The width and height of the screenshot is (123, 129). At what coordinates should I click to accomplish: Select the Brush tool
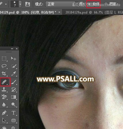(x=14, y=82)
